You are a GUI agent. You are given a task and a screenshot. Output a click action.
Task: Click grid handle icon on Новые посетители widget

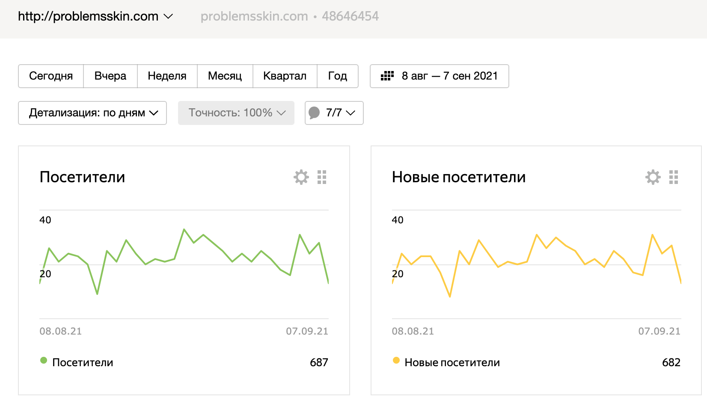click(x=674, y=177)
